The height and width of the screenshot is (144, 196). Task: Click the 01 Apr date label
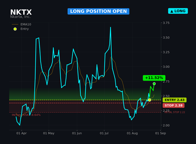pyautogui.click(x=22, y=133)
